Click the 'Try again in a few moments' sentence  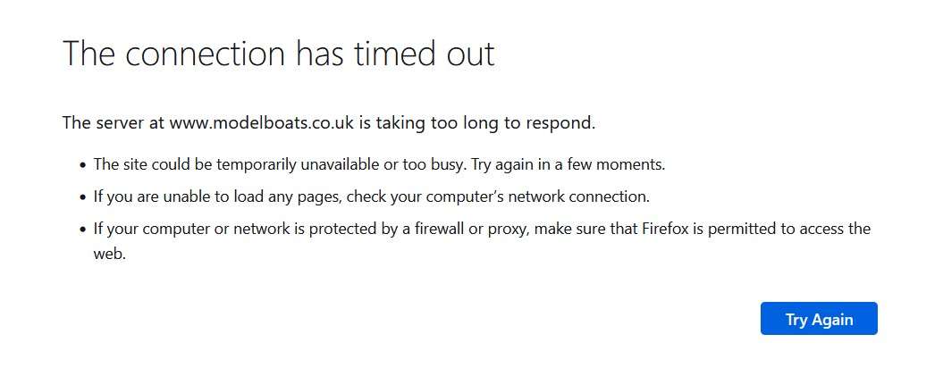point(568,165)
